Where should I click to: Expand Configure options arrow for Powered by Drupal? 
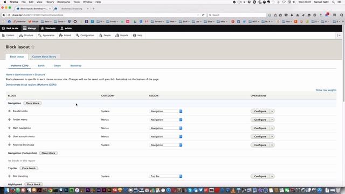pos(272,145)
